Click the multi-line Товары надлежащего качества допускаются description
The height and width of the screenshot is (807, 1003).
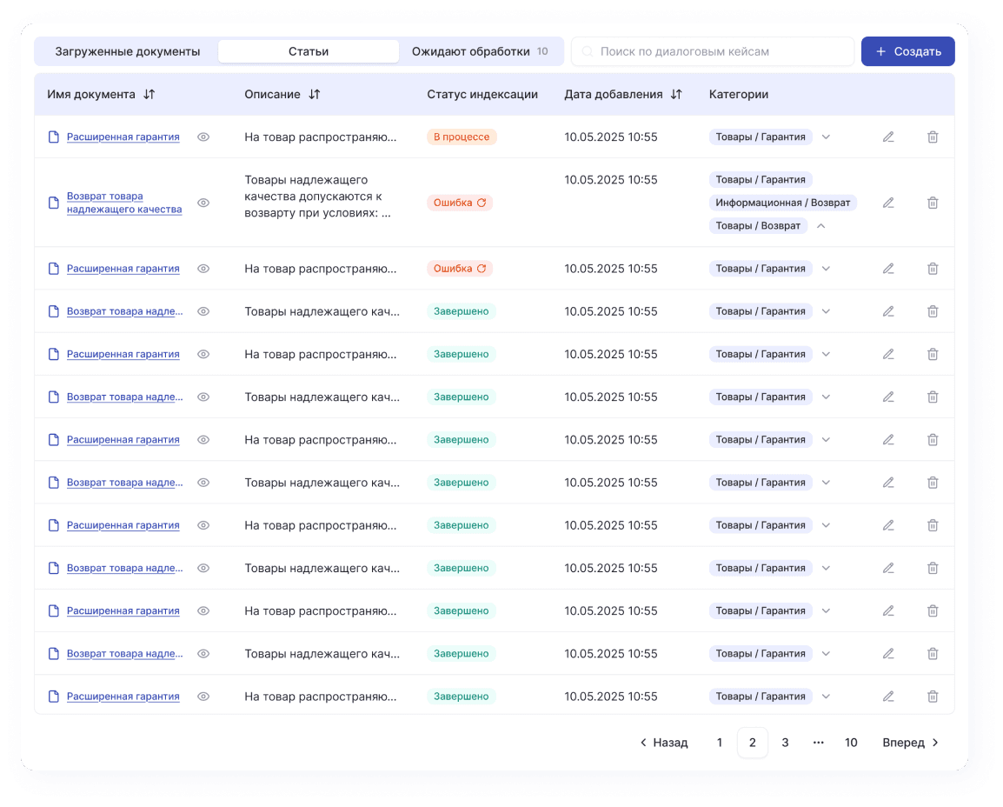(318, 197)
